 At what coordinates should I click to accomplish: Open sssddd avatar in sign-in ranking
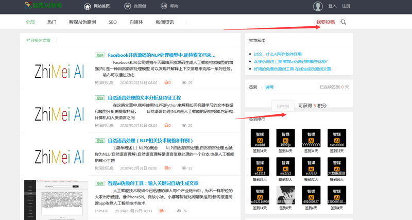260,138
